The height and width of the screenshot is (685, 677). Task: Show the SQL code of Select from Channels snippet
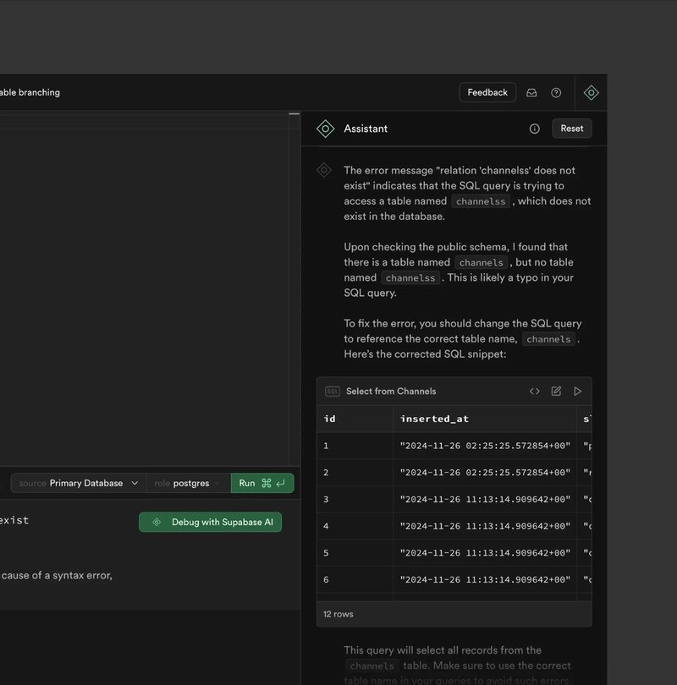pos(535,391)
